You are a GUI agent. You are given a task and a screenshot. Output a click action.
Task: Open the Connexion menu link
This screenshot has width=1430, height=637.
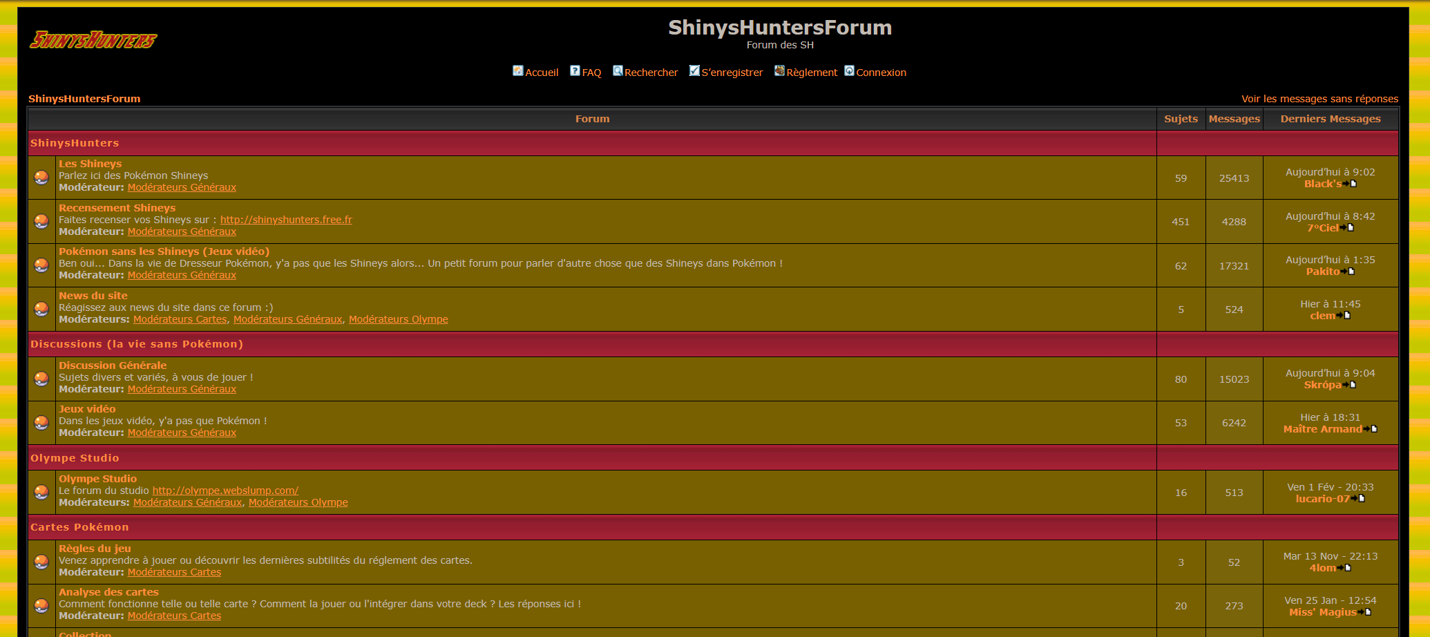pyautogui.click(x=881, y=73)
